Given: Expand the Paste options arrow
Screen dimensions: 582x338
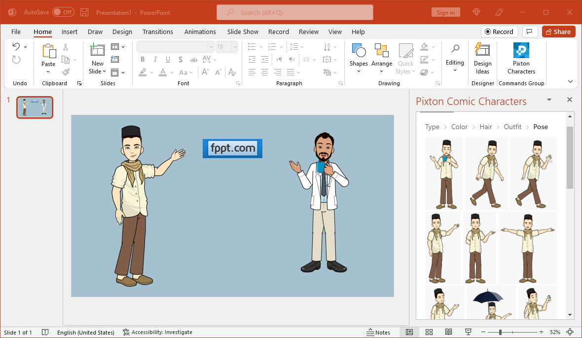Looking at the screenshot, I should click(x=48, y=72).
